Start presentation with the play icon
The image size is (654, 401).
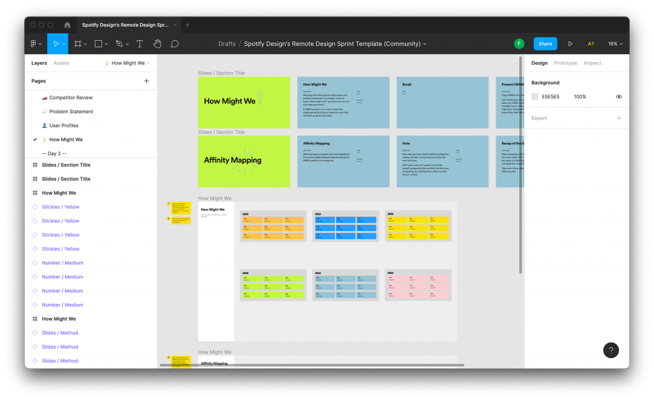click(570, 44)
